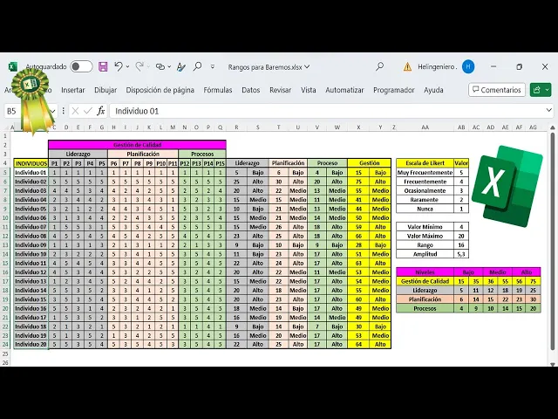The width and height of the screenshot is (558, 419).
Task: Click column header X
Action: [358, 127]
